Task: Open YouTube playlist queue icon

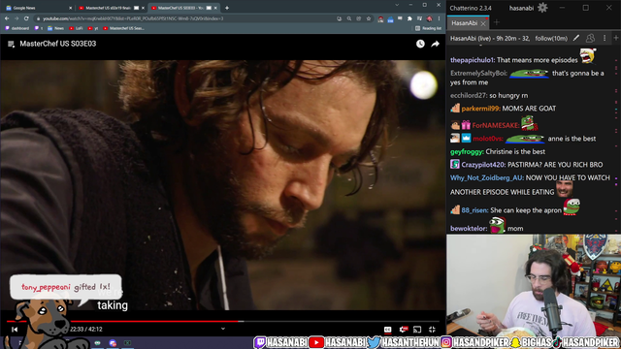Action: tap(11, 44)
